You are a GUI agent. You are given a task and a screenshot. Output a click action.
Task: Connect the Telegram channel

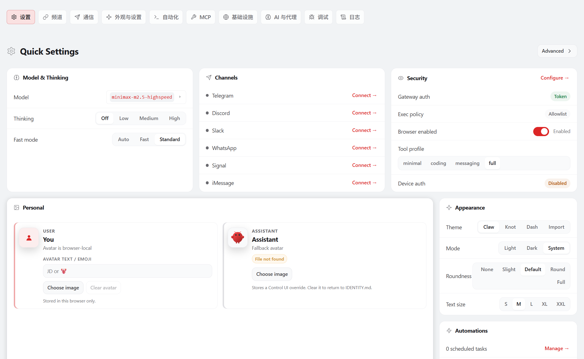point(364,95)
